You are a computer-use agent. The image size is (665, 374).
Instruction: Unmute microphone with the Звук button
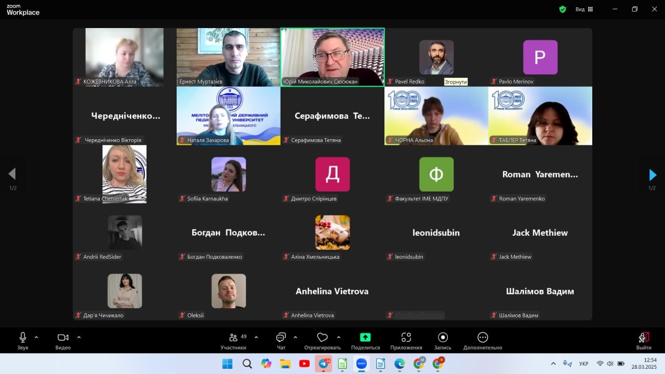23,338
